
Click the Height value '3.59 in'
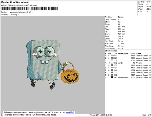point(148,7)
